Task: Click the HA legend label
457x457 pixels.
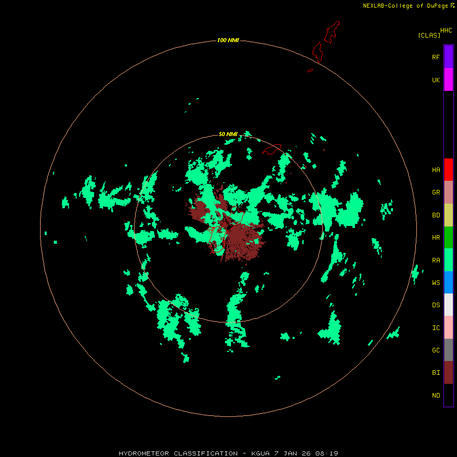Action: pyautogui.click(x=436, y=170)
